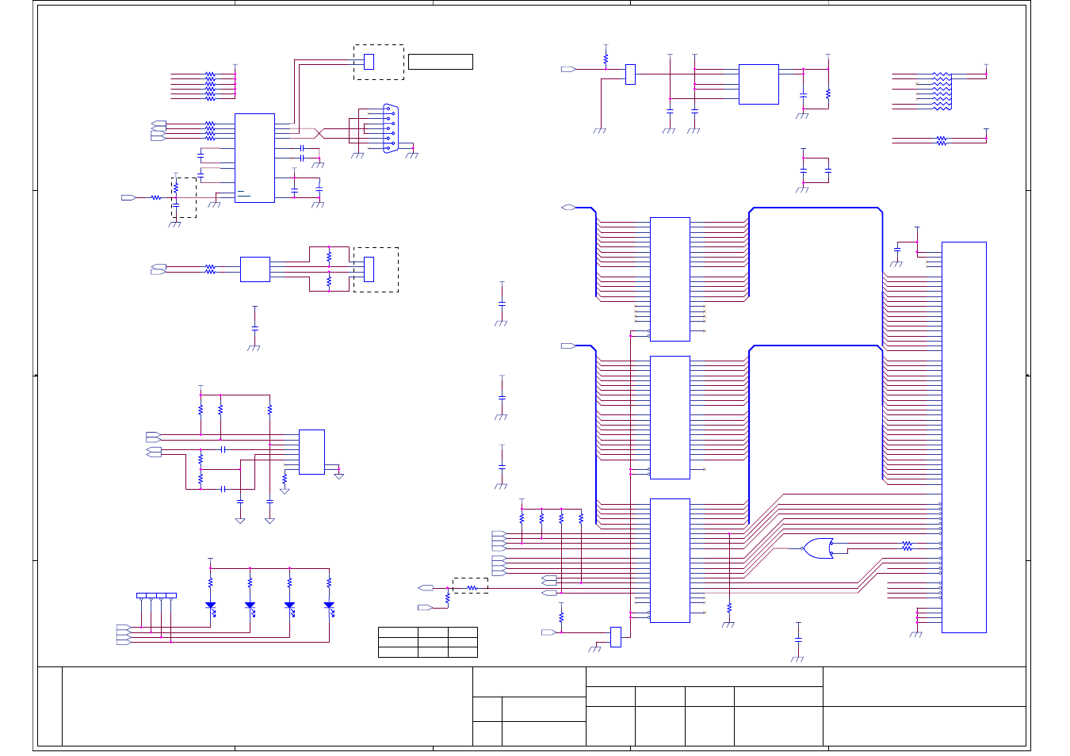Click the six-resistor array at top left
This screenshot has height=756, width=1070.
[210, 86]
